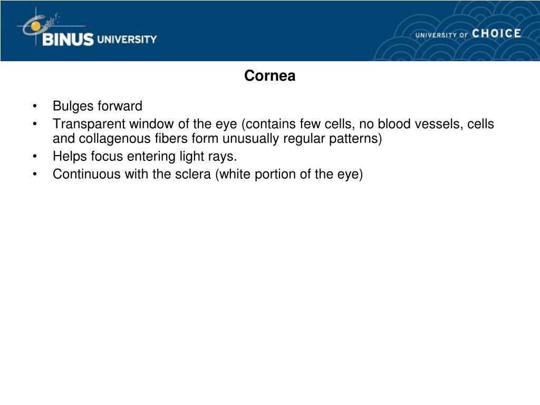Click the University of Choice tagline
The image size is (540, 405).
coord(468,34)
